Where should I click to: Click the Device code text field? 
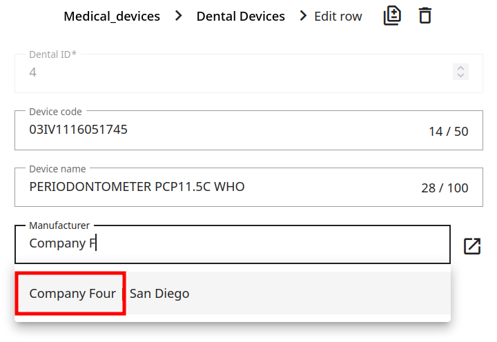pos(207,130)
